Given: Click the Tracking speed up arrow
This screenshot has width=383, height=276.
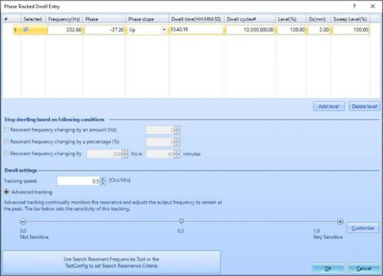Looking at the screenshot, I should click(x=103, y=179).
